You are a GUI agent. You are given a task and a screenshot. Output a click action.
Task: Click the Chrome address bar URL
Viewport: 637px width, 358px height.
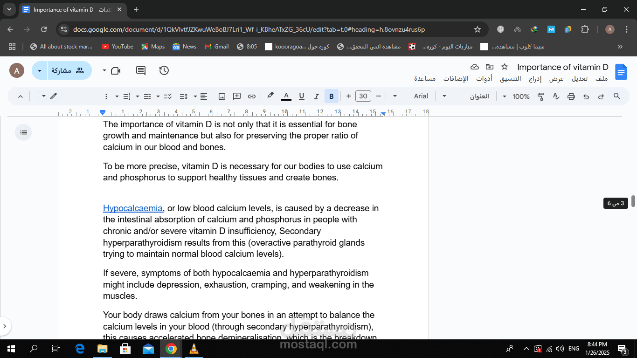(x=249, y=29)
